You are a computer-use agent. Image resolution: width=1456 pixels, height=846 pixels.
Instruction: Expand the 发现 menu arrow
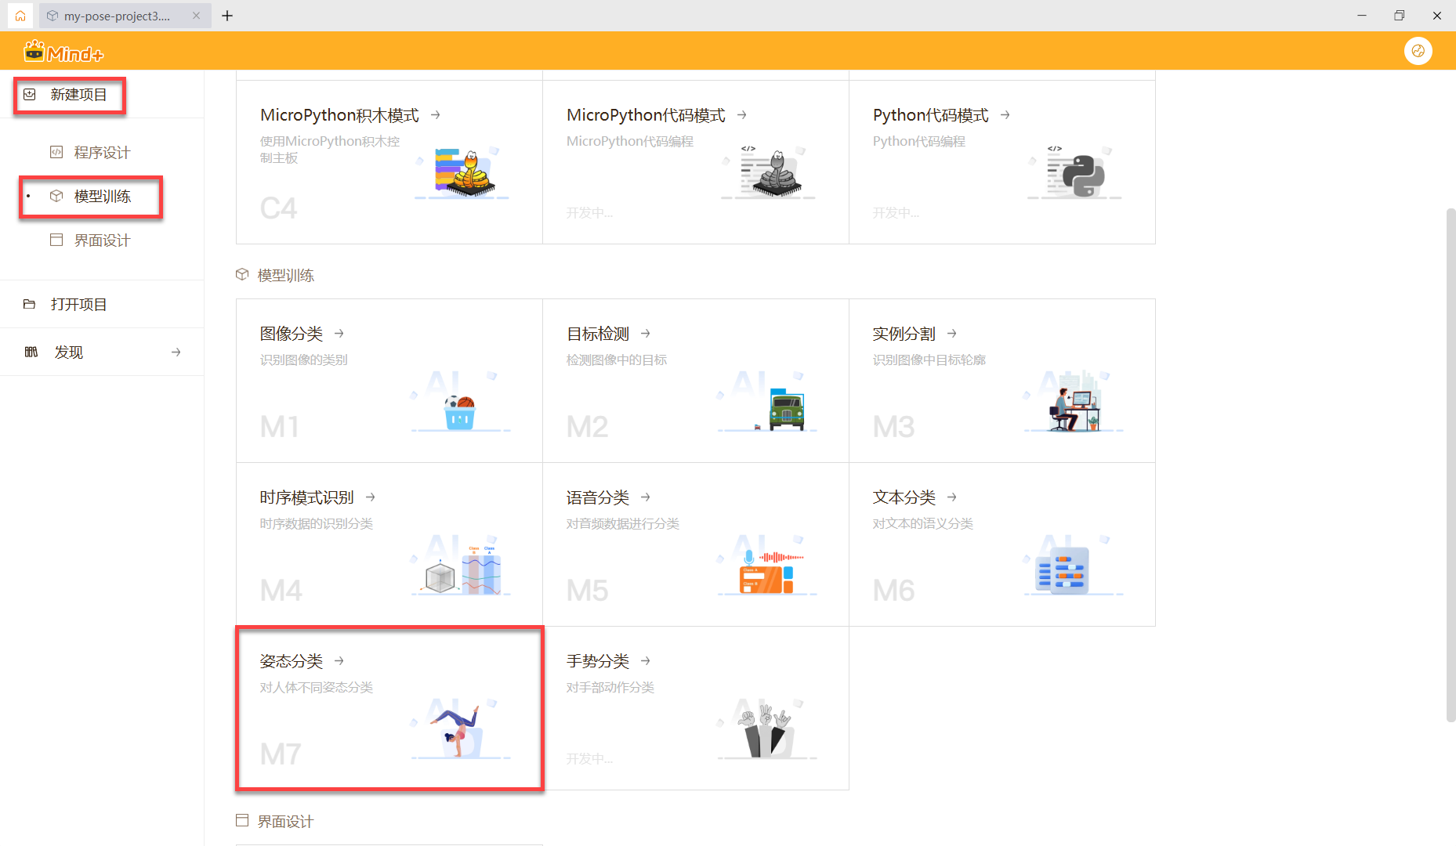pyautogui.click(x=176, y=352)
